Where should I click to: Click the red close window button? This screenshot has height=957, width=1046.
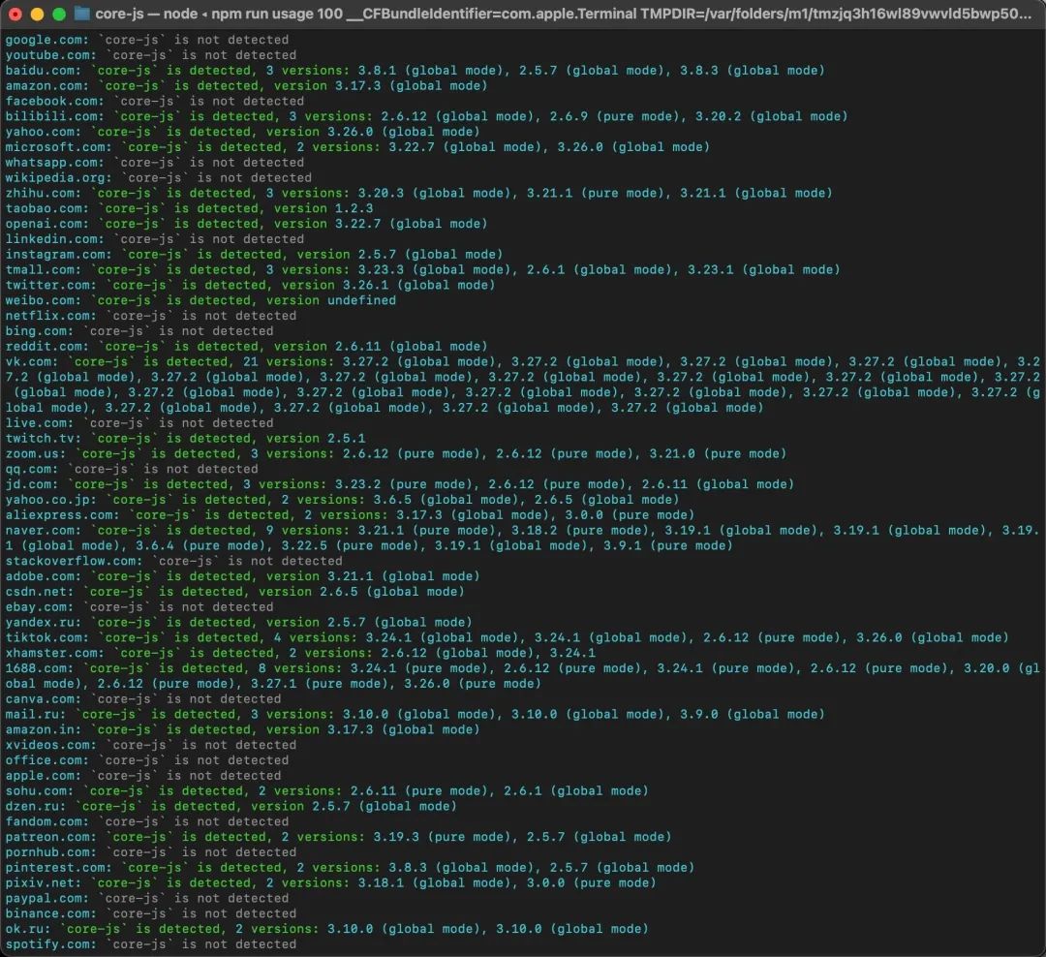15,14
